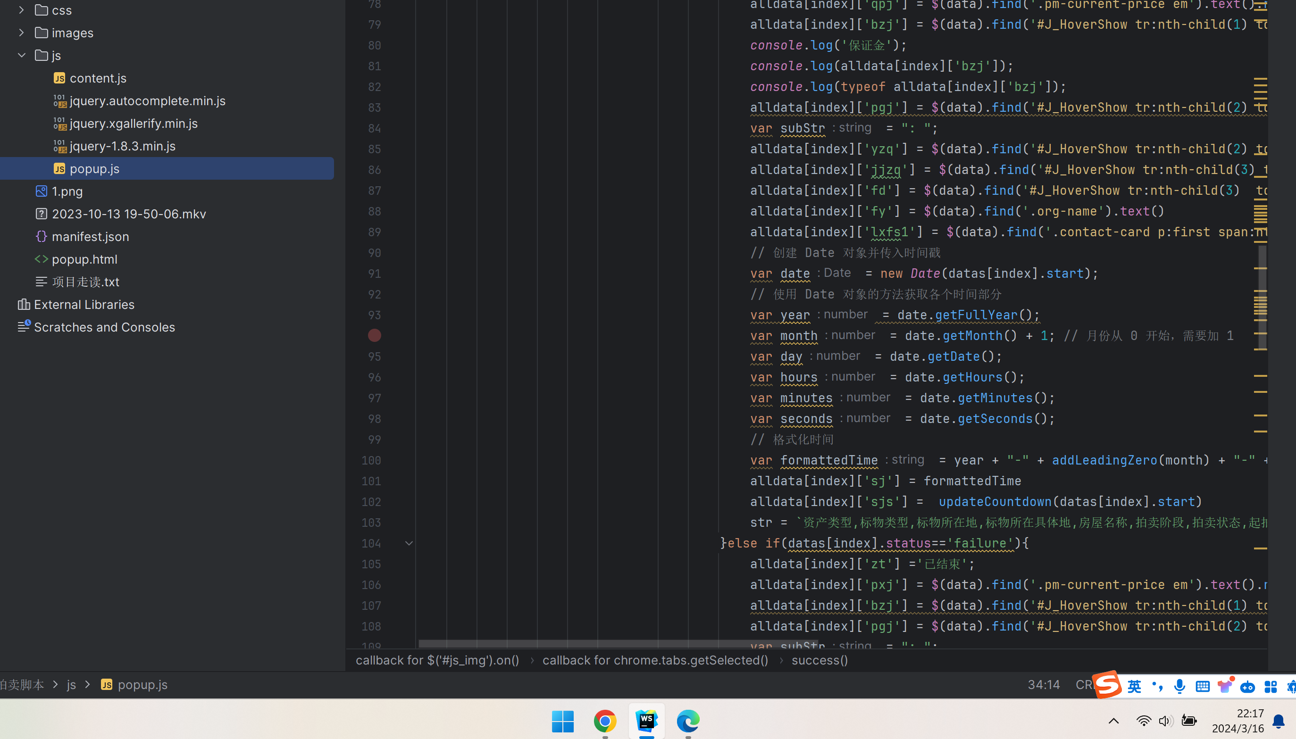The image size is (1296, 739).
Task: Open Chrome browser from taskbar
Action: (604, 720)
